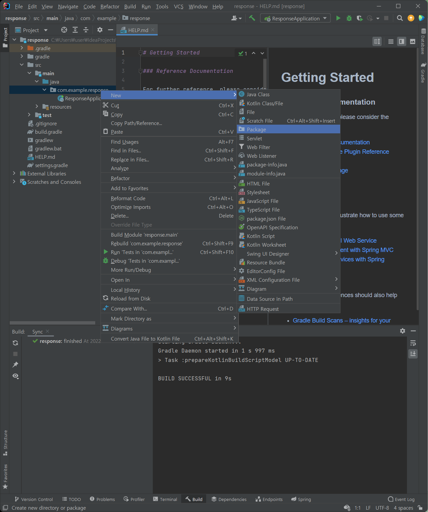Expand the gradle folder node
This screenshot has height=512, width=428.
coord(22,56)
